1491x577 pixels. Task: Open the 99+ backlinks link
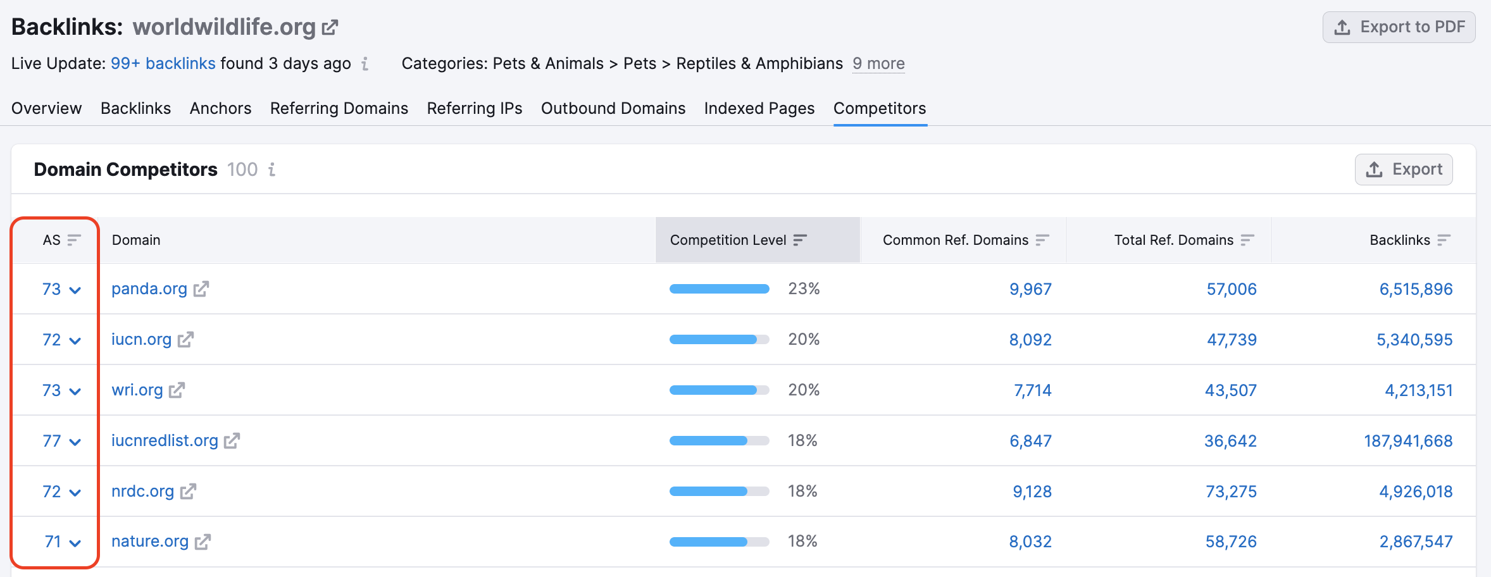coord(163,63)
